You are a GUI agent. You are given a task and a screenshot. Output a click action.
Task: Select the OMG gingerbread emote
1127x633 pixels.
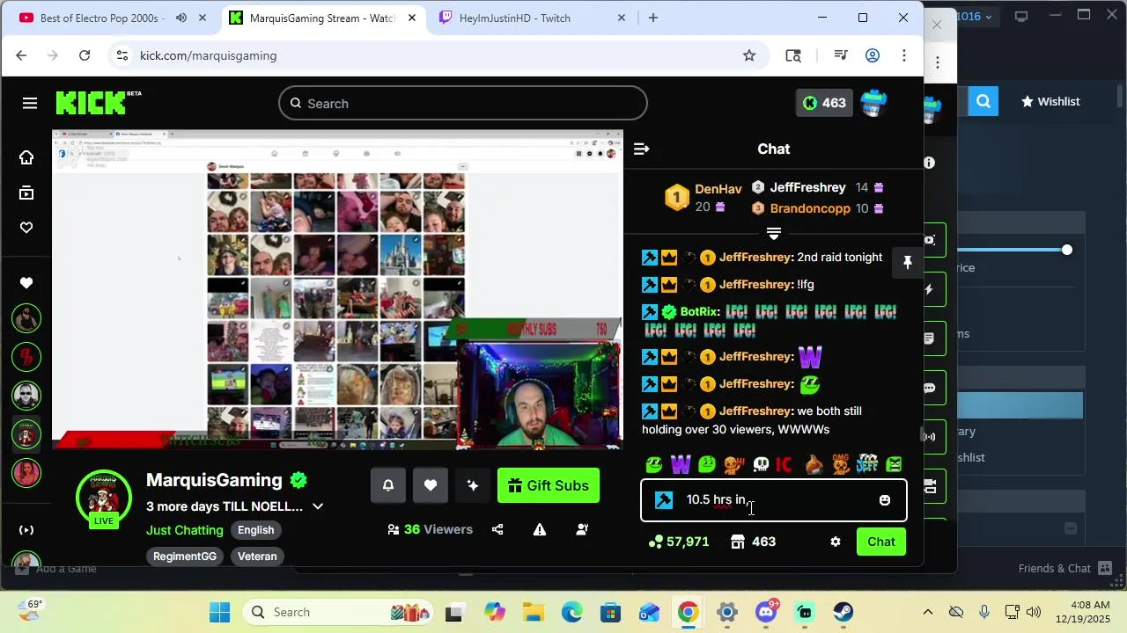click(841, 464)
